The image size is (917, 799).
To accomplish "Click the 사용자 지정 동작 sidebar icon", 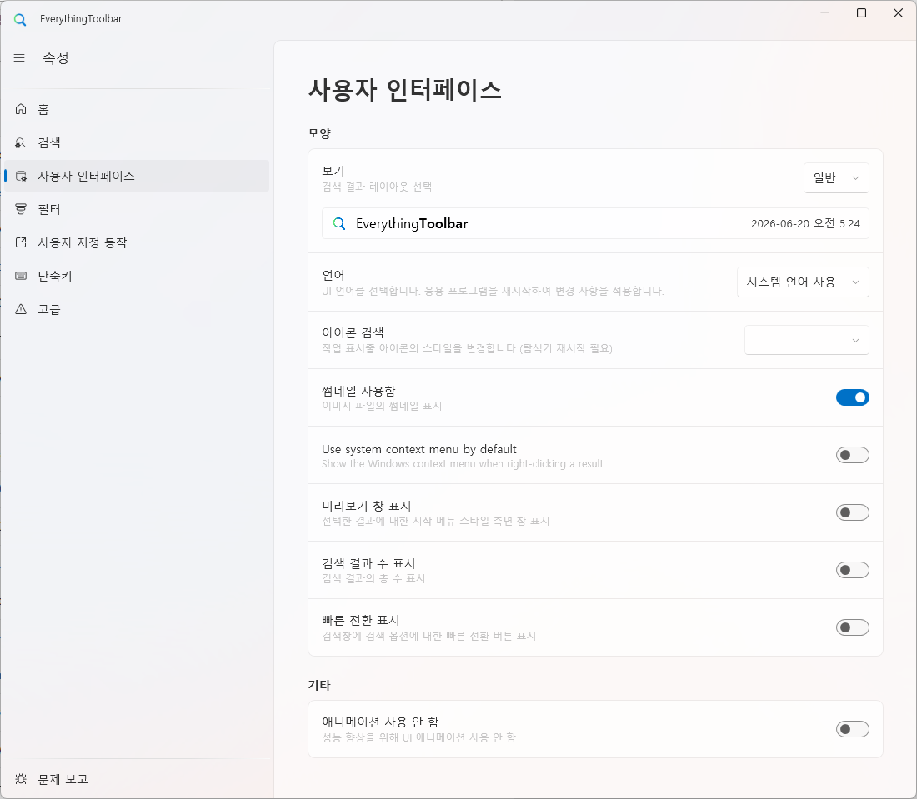I will tap(21, 242).
